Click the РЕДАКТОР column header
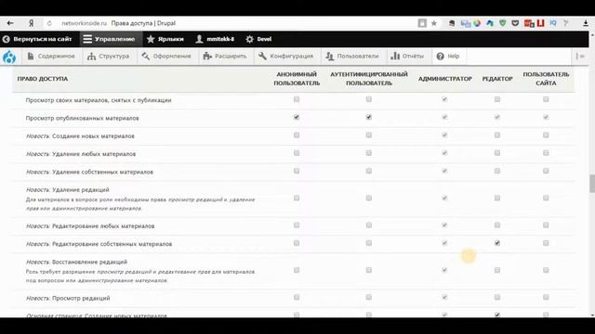Viewport: 595px width, 334px height. coord(497,79)
